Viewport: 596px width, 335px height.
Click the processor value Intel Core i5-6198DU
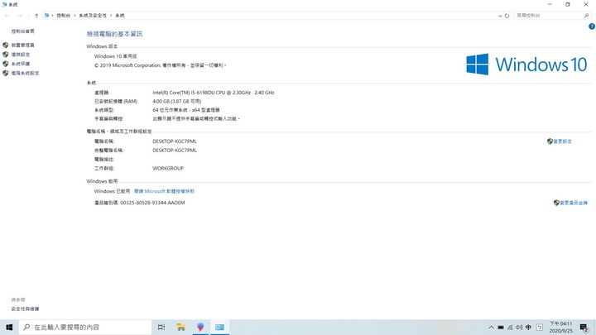pos(214,93)
